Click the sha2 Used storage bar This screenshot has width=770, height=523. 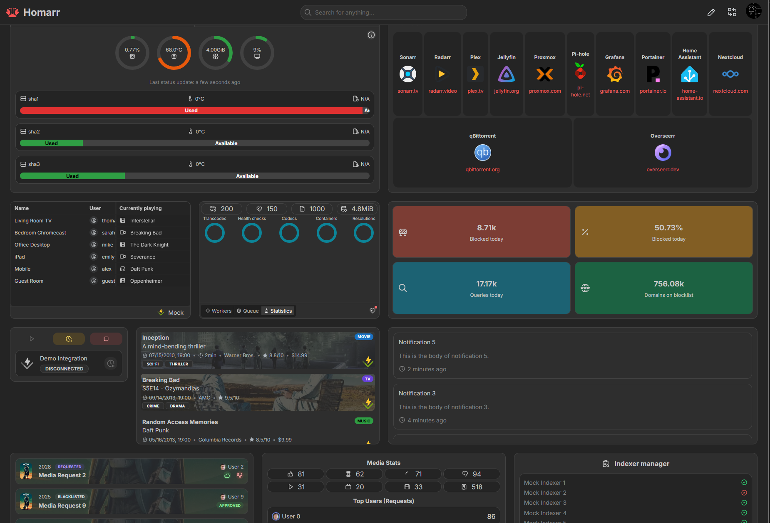[51, 143]
